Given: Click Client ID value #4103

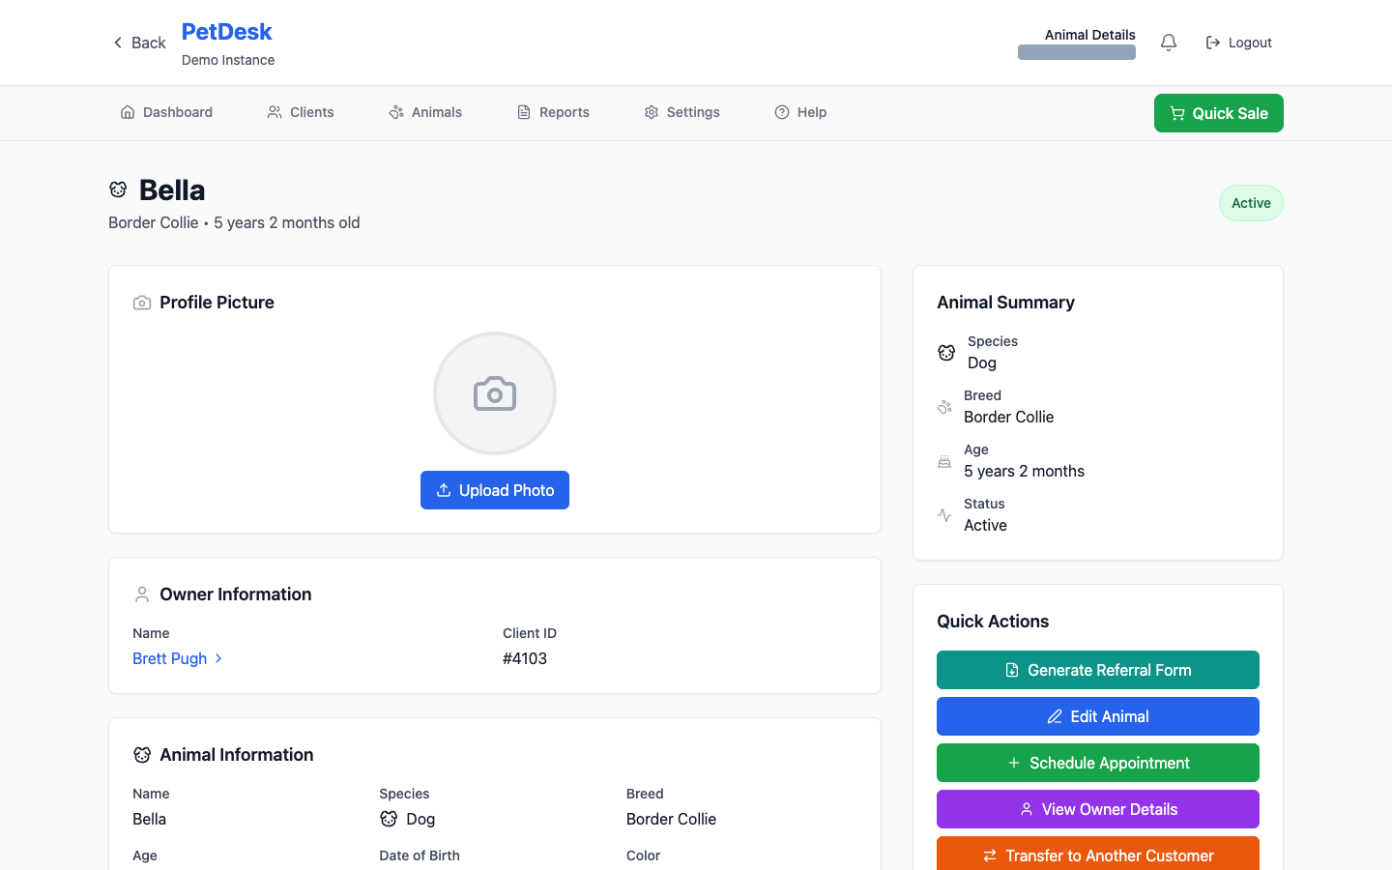Looking at the screenshot, I should (525, 658).
